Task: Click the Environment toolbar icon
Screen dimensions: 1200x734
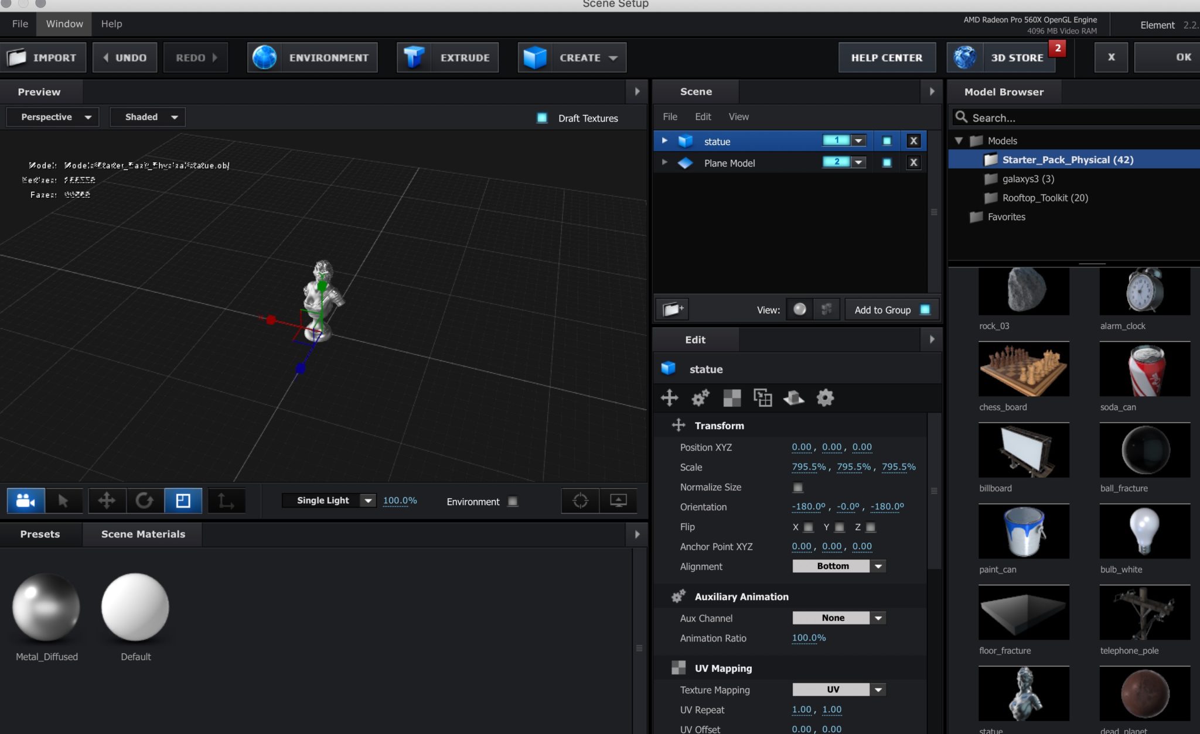Action: [x=265, y=57]
